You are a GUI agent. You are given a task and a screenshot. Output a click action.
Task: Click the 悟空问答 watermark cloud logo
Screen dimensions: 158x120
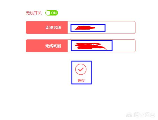[x=129, y=115]
